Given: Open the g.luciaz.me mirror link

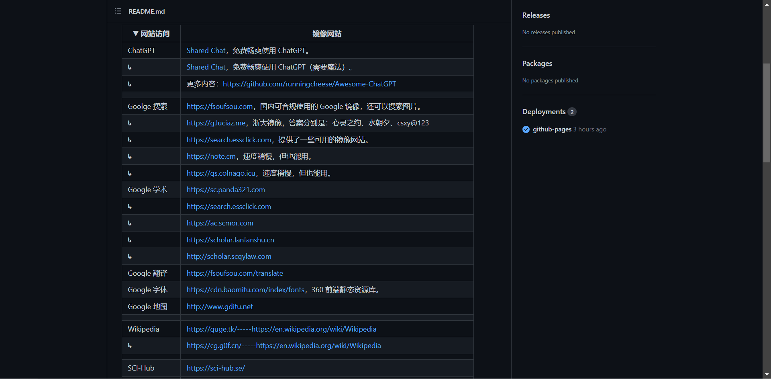Looking at the screenshot, I should click(216, 123).
